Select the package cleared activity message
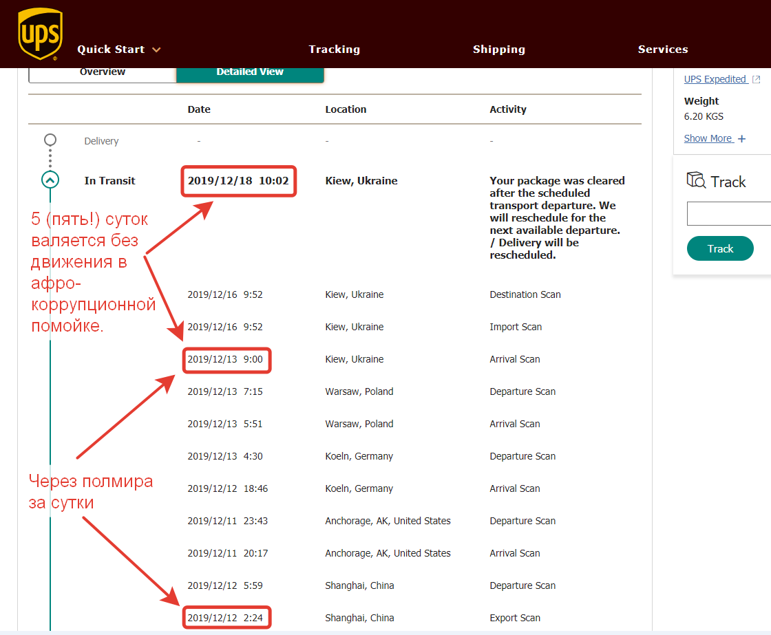Viewport: 771px width, 635px height. click(x=557, y=217)
